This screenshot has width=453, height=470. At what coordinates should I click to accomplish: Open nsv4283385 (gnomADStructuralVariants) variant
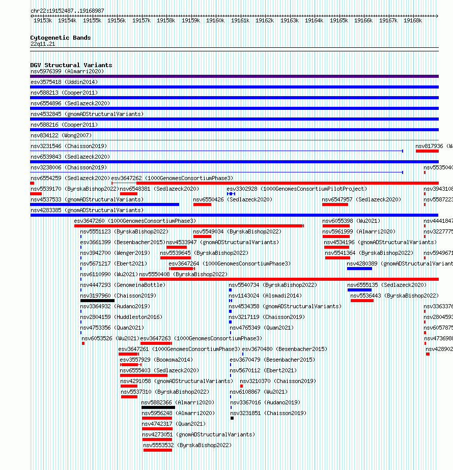[x=87, y=211]
